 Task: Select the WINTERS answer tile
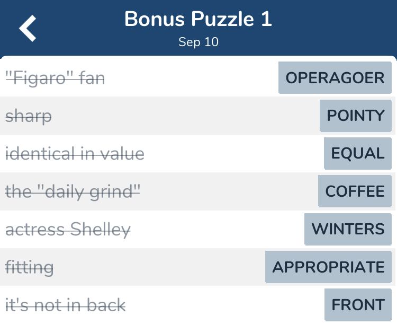[348, 229]
